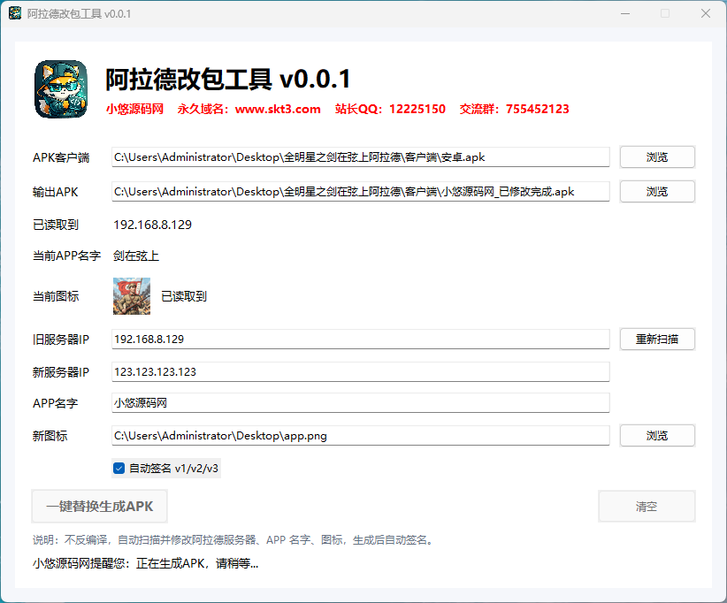This screenshot has width=727, height=603.
Task: Click the 清空 button
Action: pyautogui.click(x=647, y=506)
